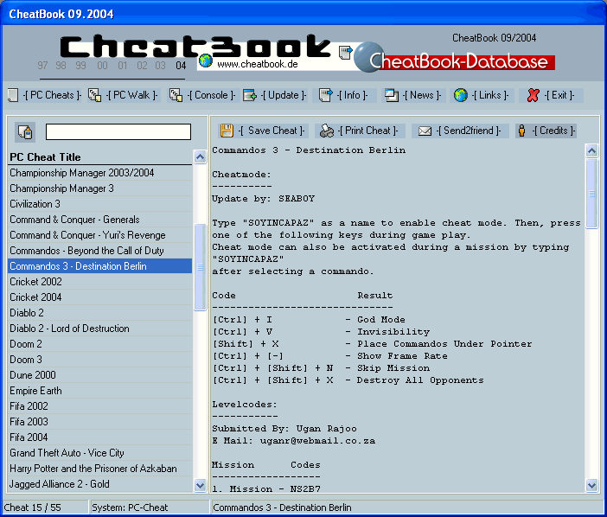The width and height of the screenshot is (607, 517).
Task: Select year 02 in the year strip
Action: [142, 66]
